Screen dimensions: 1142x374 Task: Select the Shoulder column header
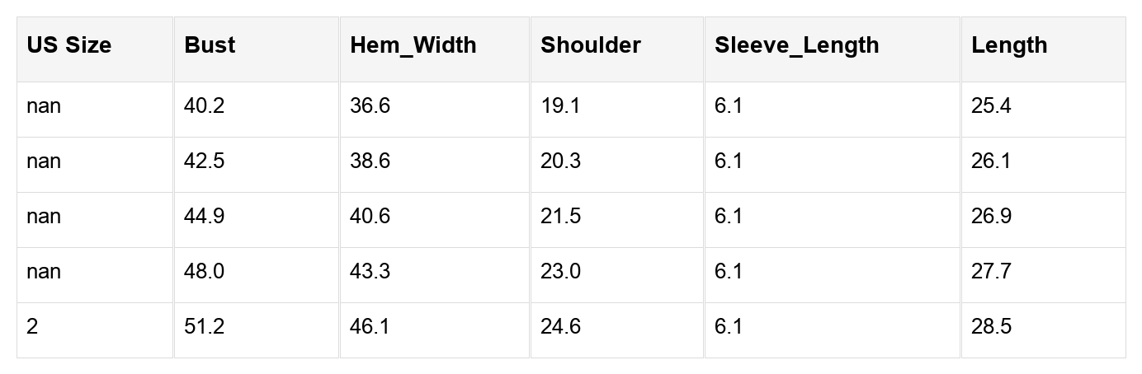coord(590,45)
